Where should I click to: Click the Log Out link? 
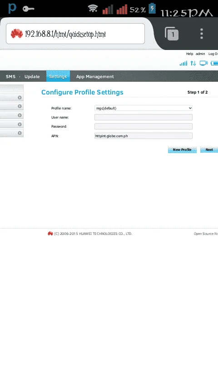[213, 54]
